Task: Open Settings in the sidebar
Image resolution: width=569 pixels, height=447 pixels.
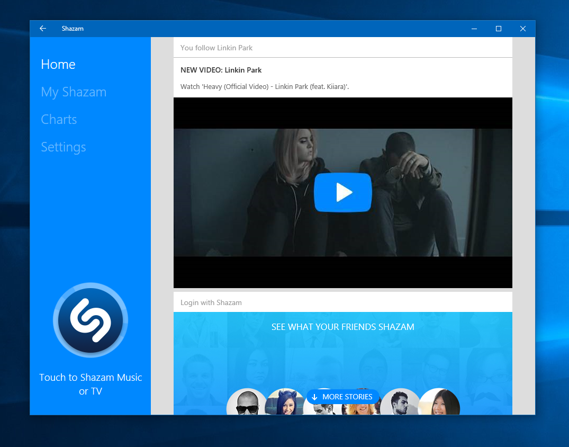Action: [64, 147]
